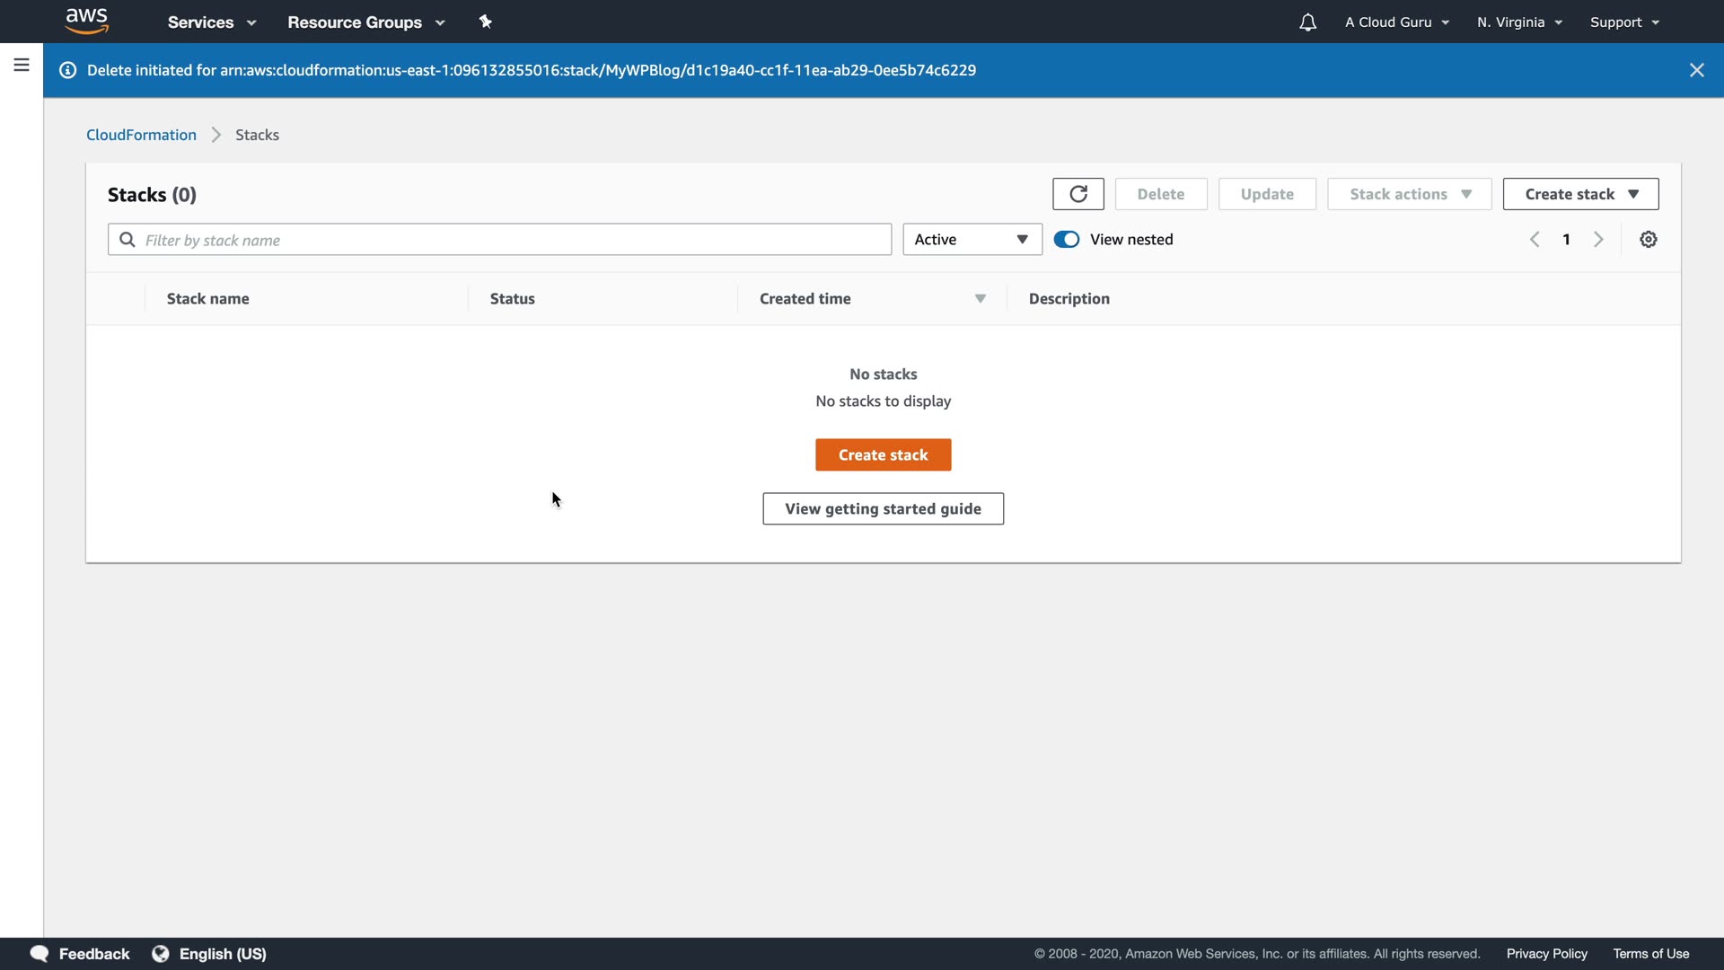Toggle the View nested switch

click(1067, 240)
